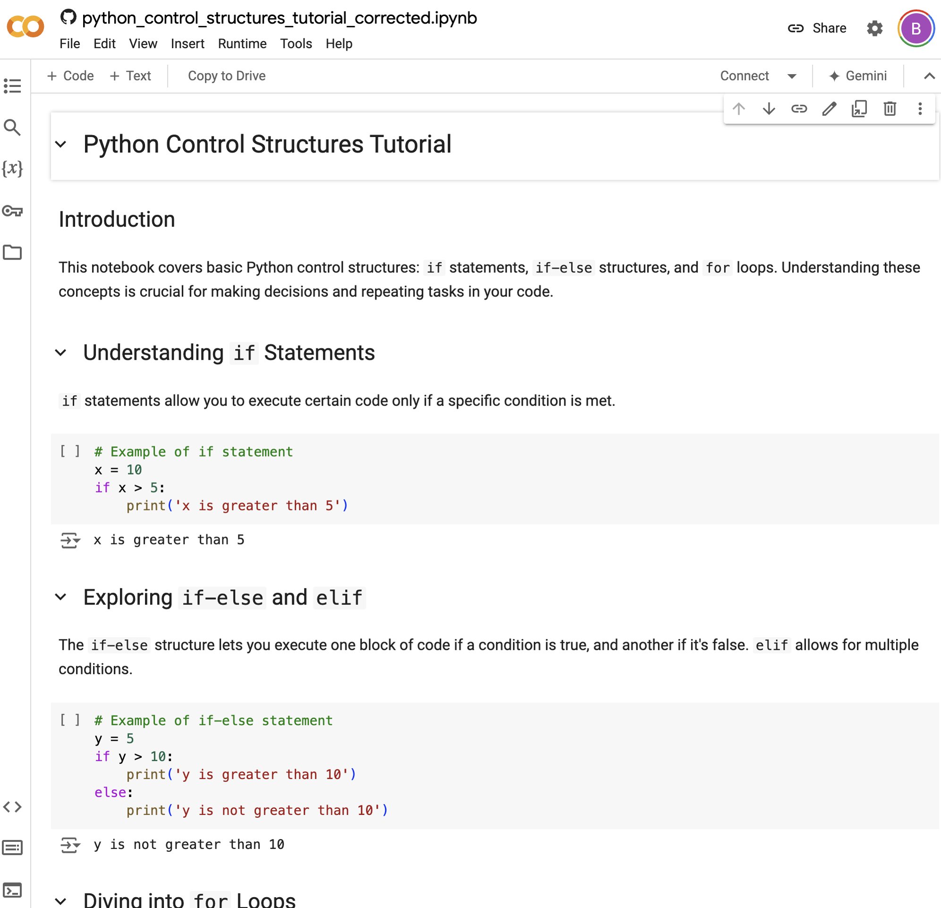Collapse the Understanding if Statements section

point(61,353)
